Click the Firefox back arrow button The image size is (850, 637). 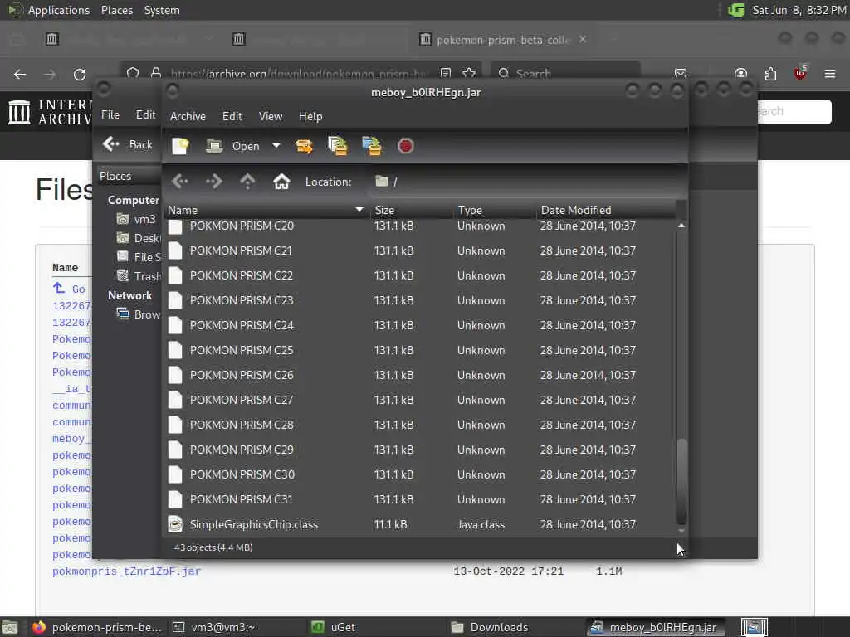20,74
